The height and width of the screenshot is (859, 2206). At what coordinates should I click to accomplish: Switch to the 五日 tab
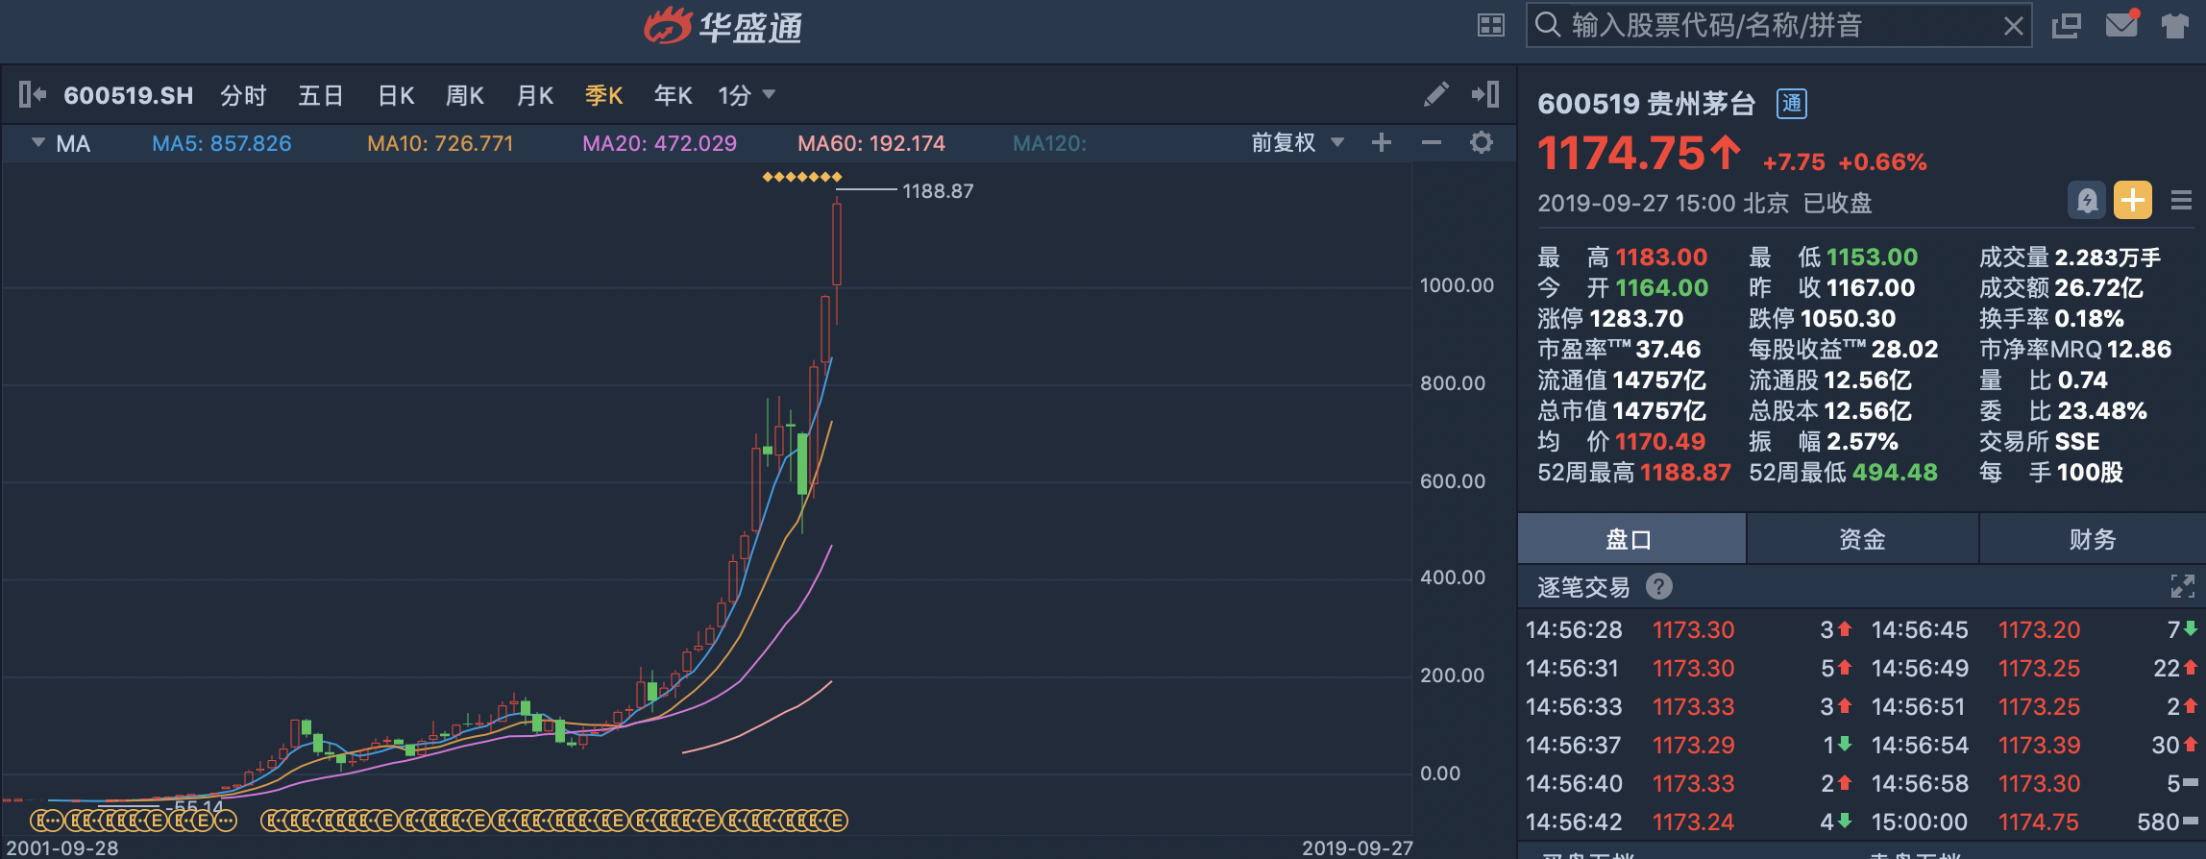point(321,95)
